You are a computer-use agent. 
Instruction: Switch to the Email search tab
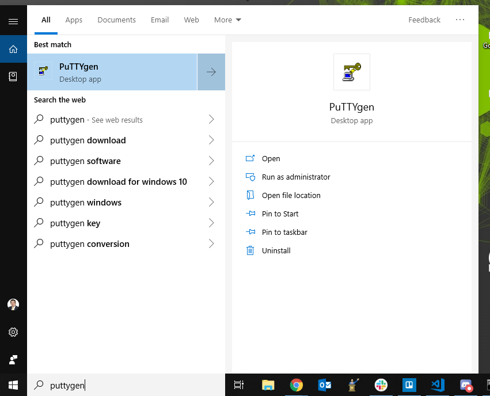pyautogui.click(x=159, y=20)
